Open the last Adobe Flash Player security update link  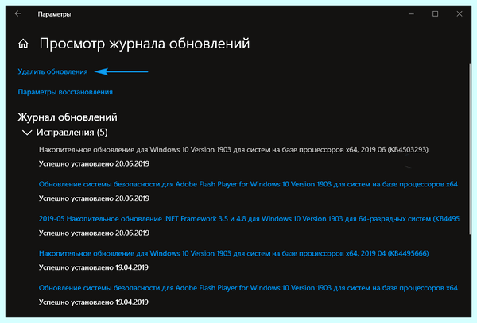point(248,288)
